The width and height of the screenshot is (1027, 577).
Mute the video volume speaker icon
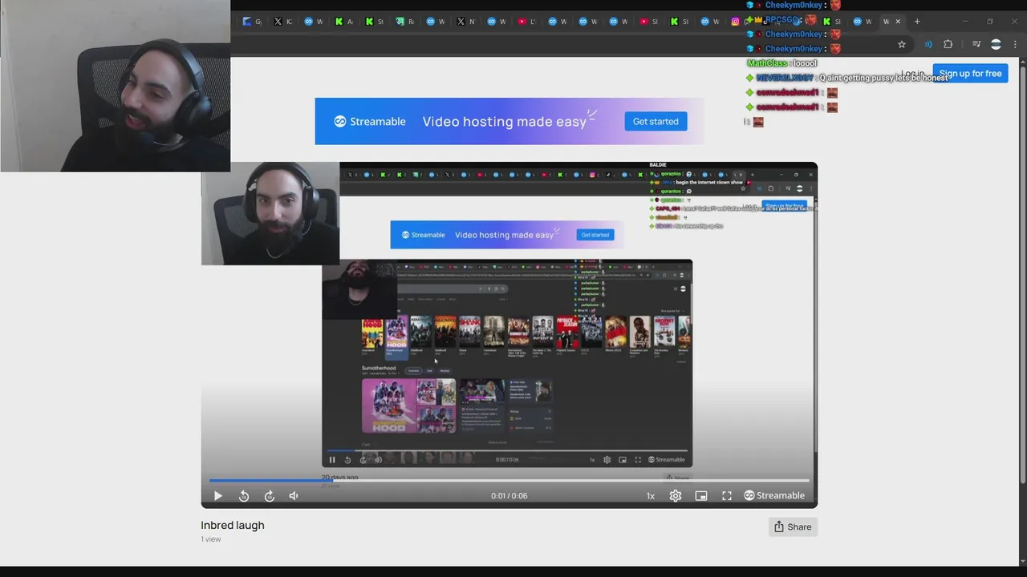coord(294,496)
